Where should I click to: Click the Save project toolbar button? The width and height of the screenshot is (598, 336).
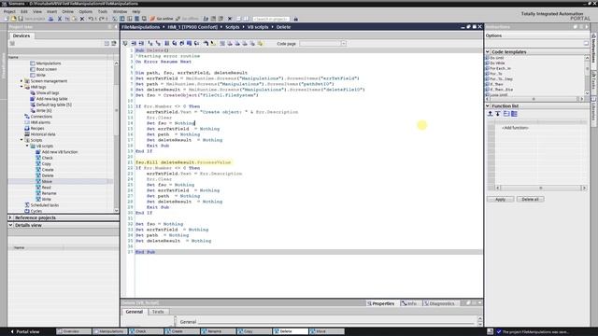[32, 19]
